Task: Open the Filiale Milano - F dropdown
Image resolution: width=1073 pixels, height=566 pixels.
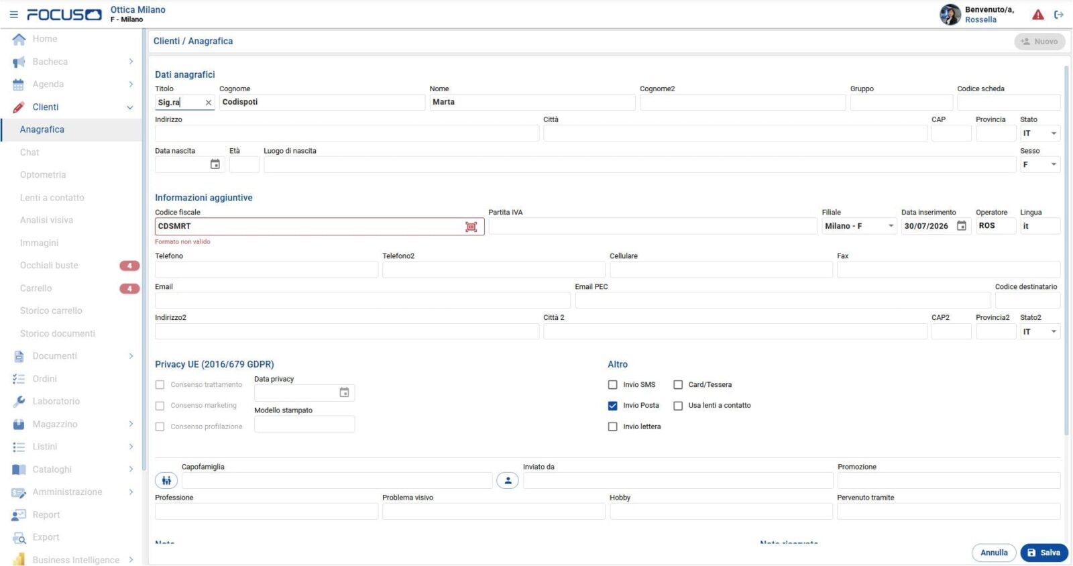Action: [x=859, y=226]
